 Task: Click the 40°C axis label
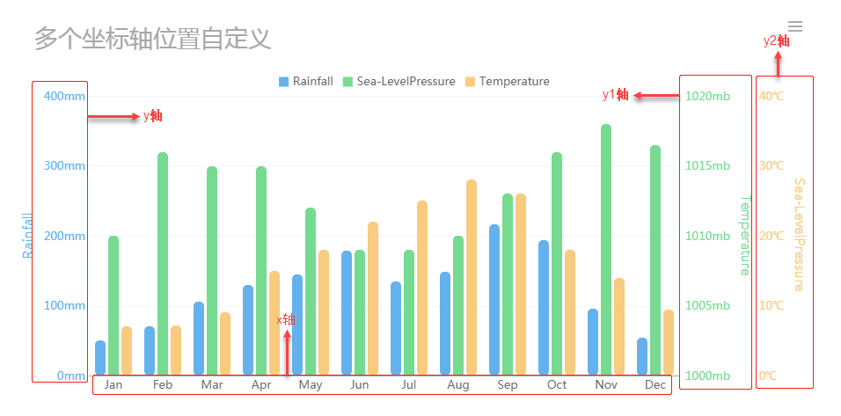pyautogui.click(x=772, y=96)
